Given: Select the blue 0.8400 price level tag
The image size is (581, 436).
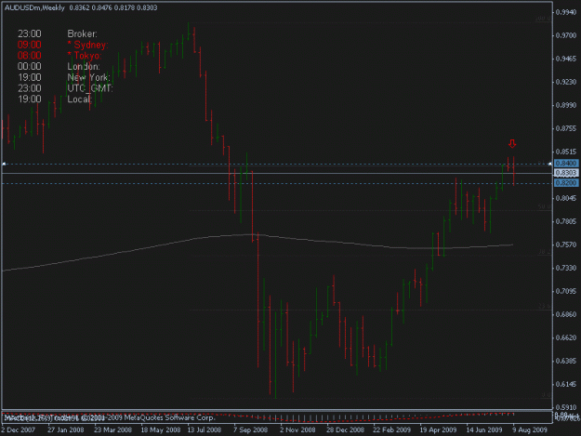Looking at the screenshot, I should pyautogui.click(x=566, y=163).
